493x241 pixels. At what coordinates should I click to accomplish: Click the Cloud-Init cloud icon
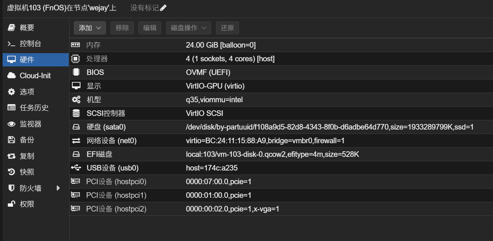click(11, 76)
